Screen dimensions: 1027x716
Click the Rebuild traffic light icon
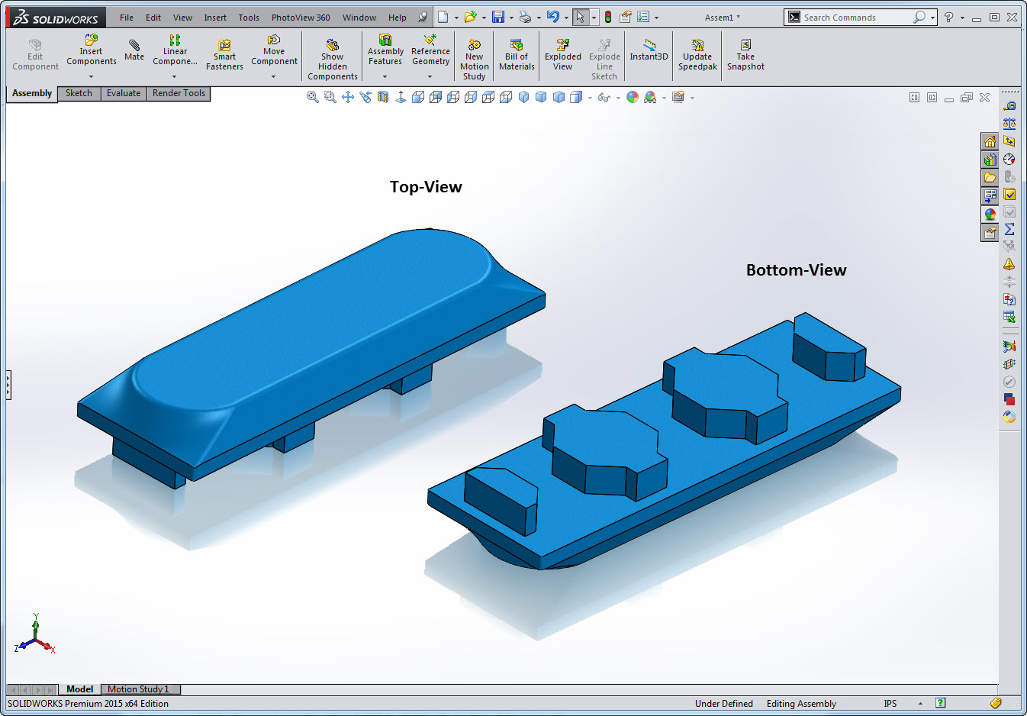(x=608, y=17)
